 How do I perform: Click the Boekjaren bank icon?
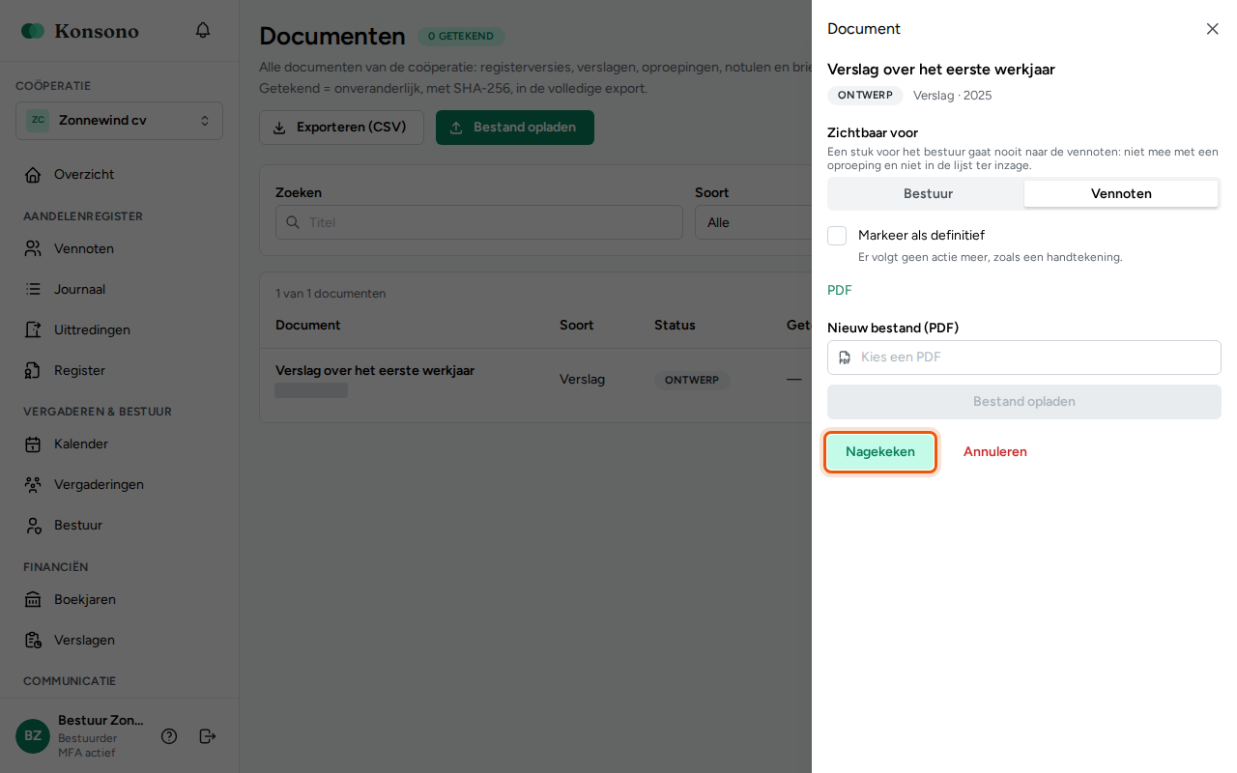(x=33, y=600)
